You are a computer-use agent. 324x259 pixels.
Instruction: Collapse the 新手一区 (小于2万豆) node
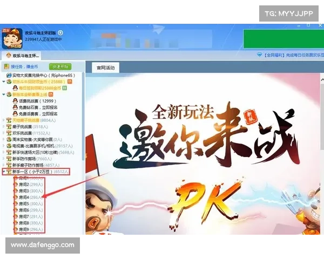pos(3,172)
